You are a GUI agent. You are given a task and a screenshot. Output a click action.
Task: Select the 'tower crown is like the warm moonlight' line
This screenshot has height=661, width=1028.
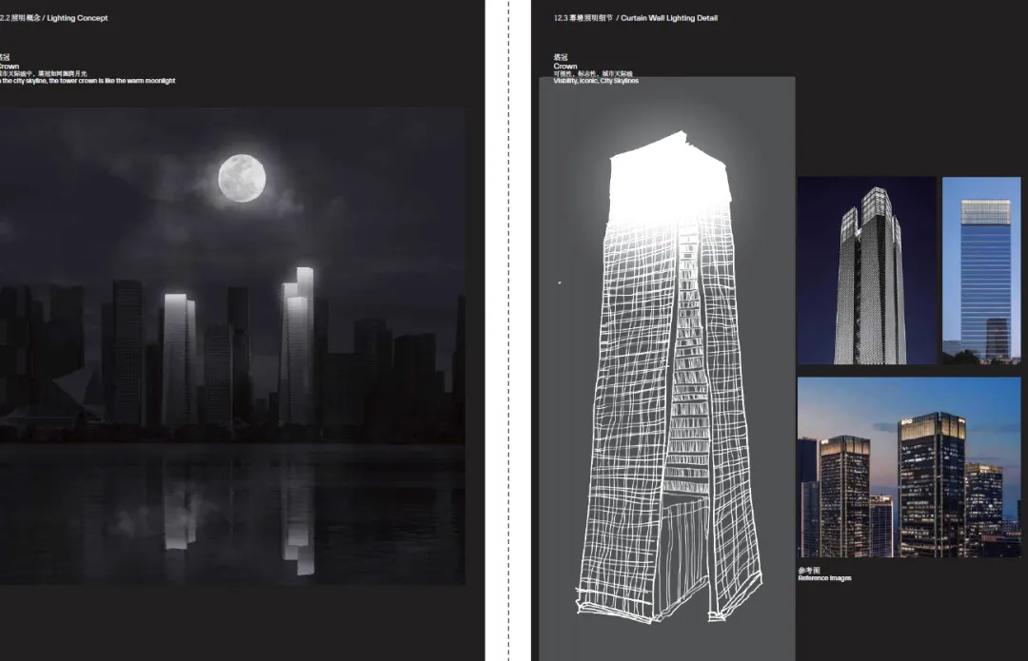pos(88,81)
